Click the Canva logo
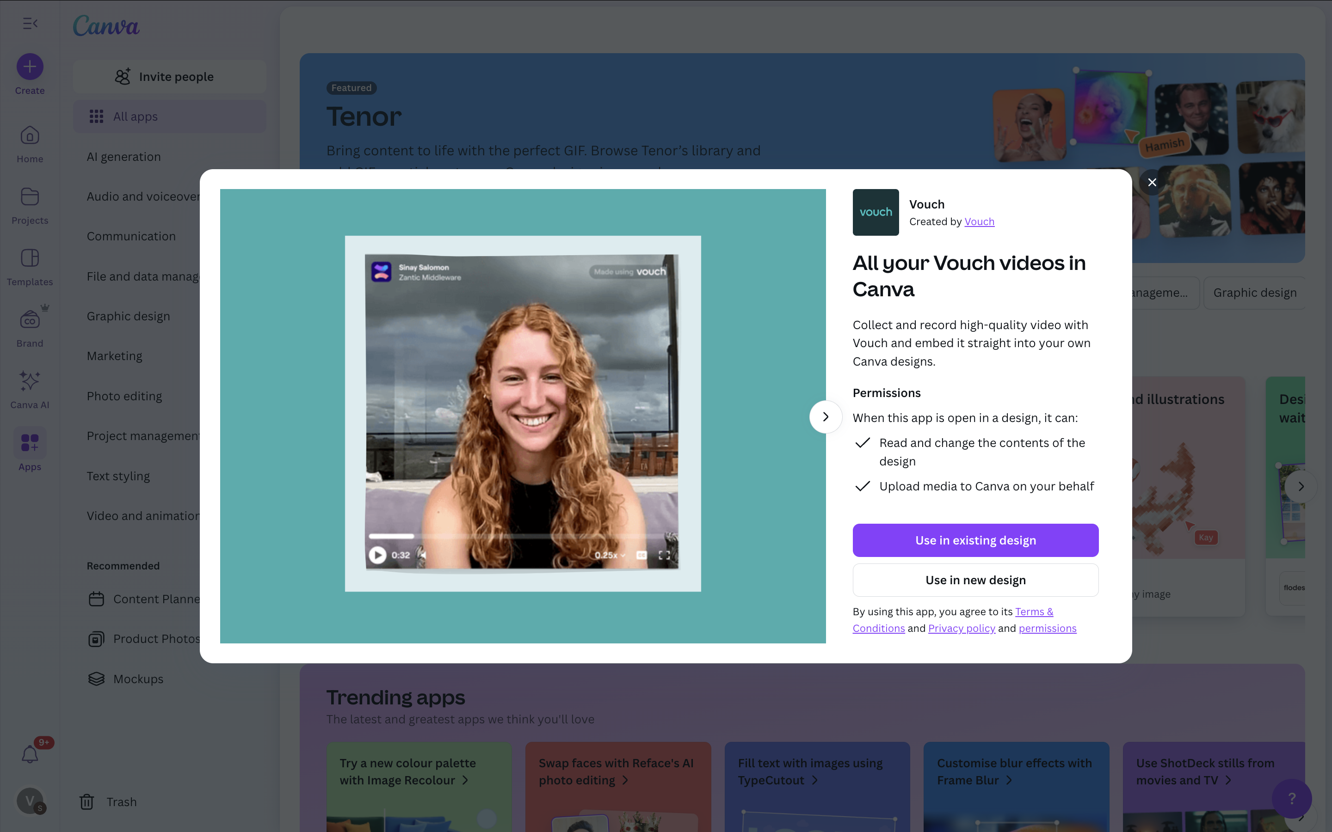The height and width of the screenshot is (832, 1332). [106, 25]
